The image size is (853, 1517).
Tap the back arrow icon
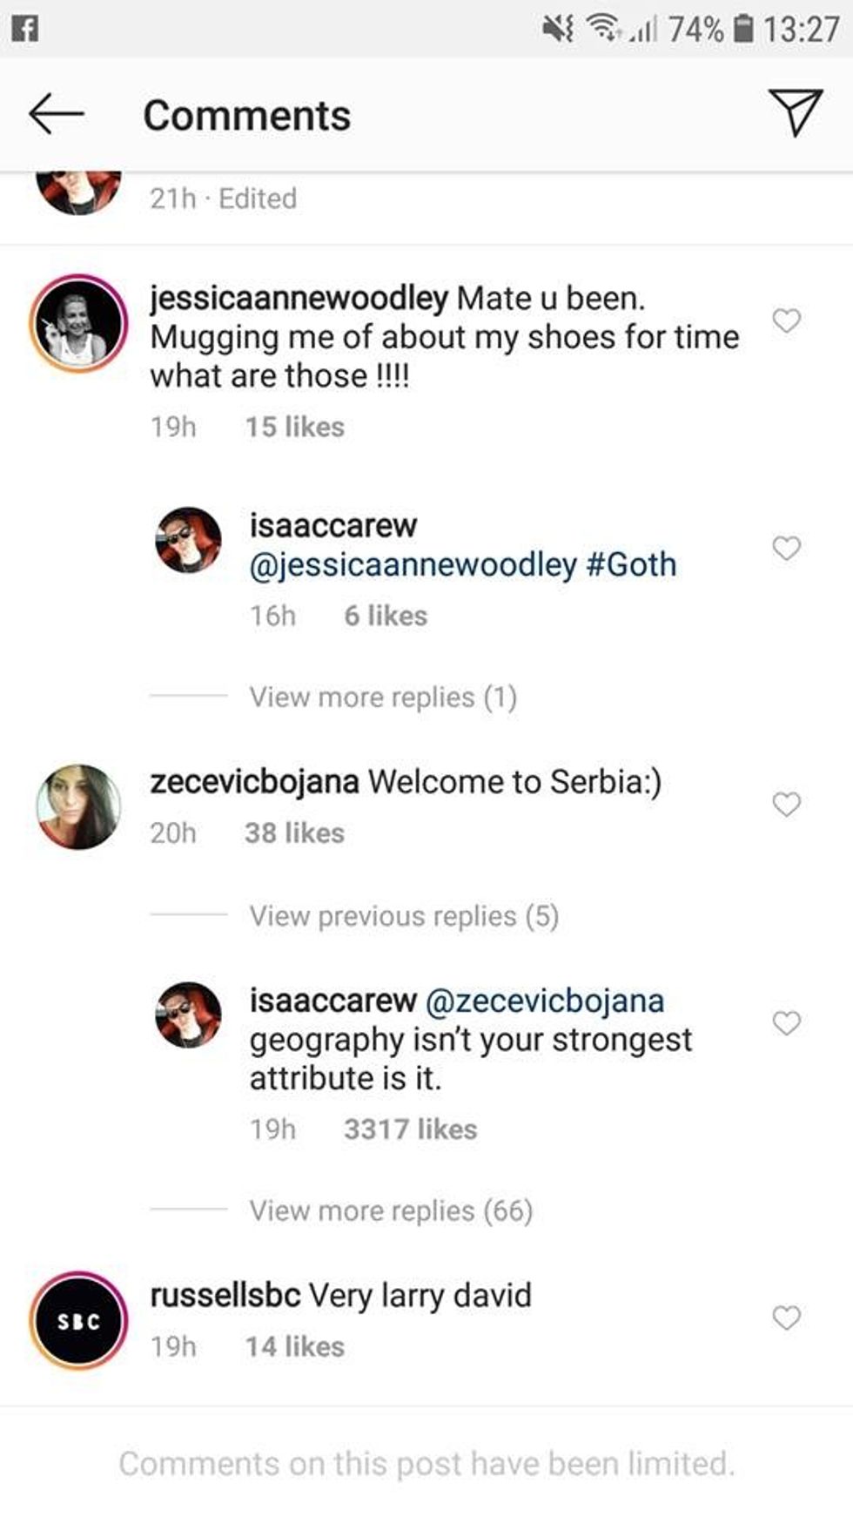click(x=56, y=114)
